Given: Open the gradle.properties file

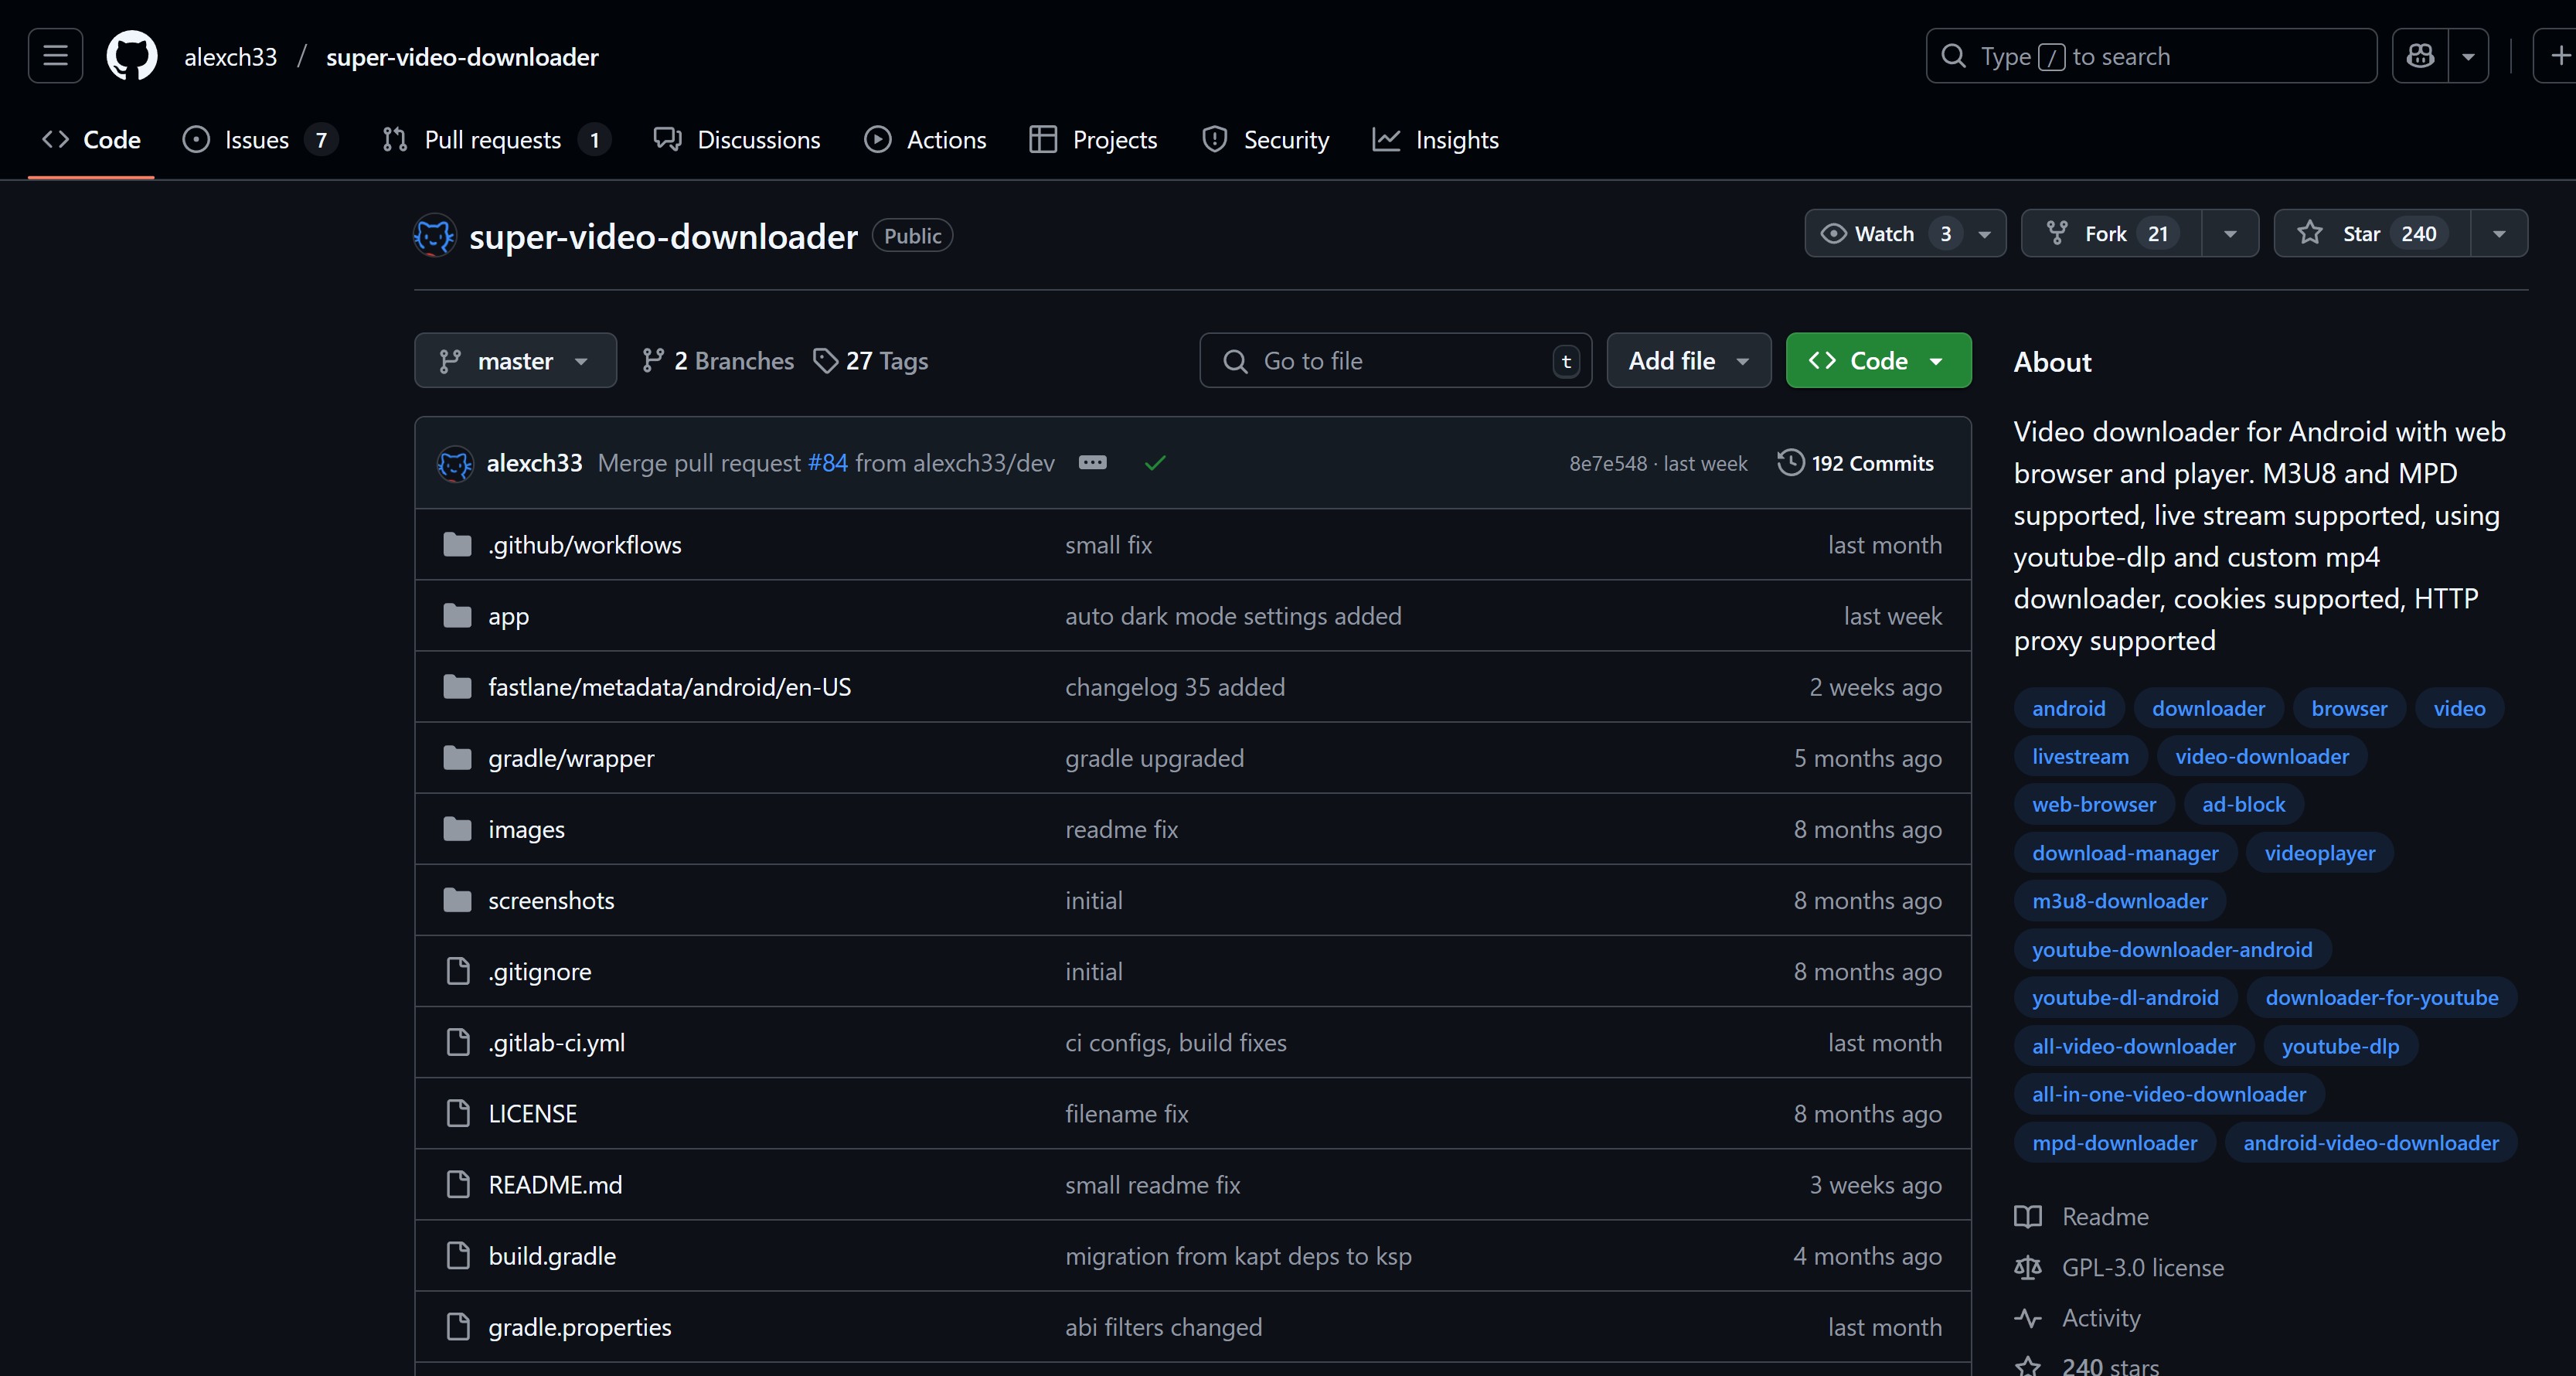Looking at the screenshot, I should click(x=579, y=1327).
